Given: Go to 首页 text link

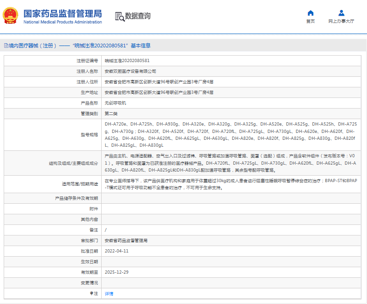Looking at the screenshot, I should pos(310,21).
